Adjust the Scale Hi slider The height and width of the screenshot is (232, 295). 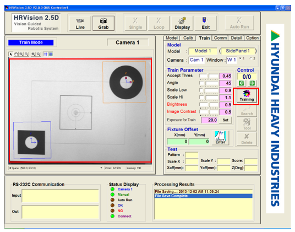[x=209, y=98]
